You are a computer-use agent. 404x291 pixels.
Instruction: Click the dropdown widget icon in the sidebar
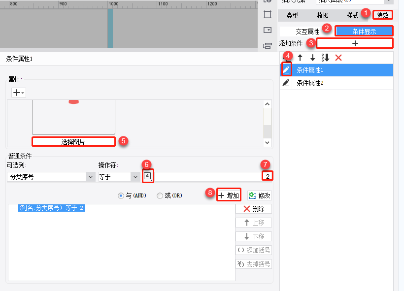pos(268,30)
